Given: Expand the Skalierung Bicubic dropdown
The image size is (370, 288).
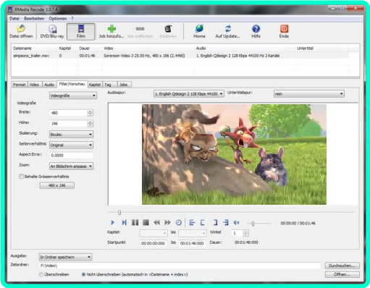Looking at the screenshot, I should [71, 135].
